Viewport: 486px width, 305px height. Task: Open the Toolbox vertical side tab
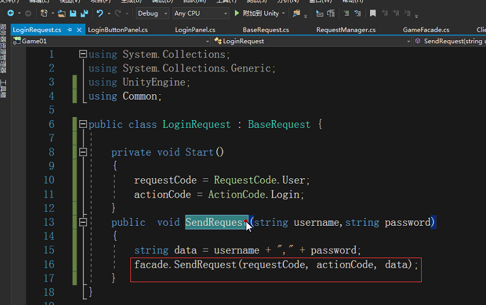(4, 89)
